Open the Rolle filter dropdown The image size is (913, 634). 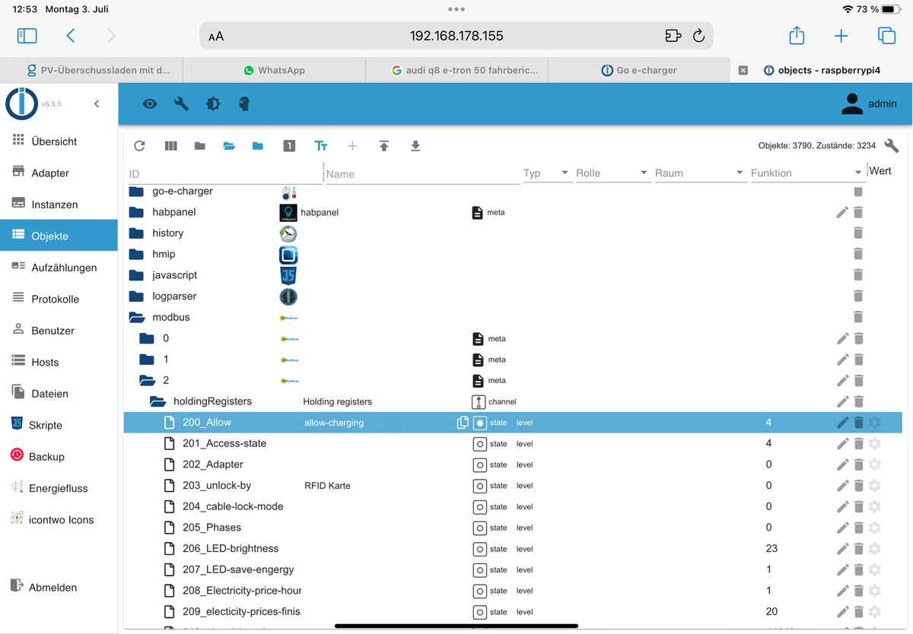click(x=612, y=173)
